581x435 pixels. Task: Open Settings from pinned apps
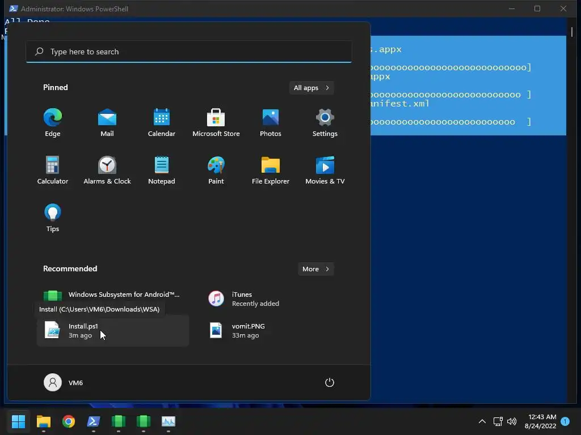pos(325,123)
